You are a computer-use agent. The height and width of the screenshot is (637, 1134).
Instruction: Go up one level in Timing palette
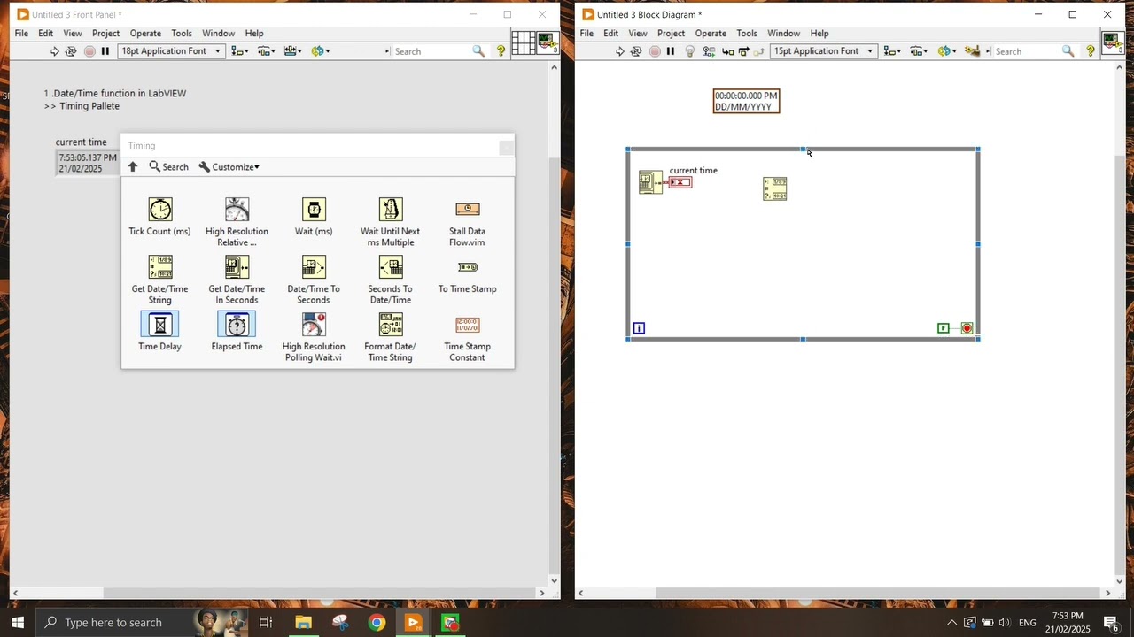[x=133, y=166]
